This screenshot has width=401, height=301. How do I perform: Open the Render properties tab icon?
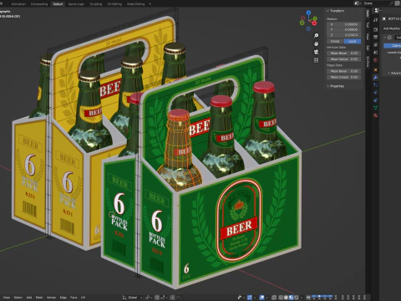[376, 29]
